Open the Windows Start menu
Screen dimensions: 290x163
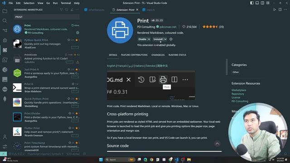(x=101, y=159)
